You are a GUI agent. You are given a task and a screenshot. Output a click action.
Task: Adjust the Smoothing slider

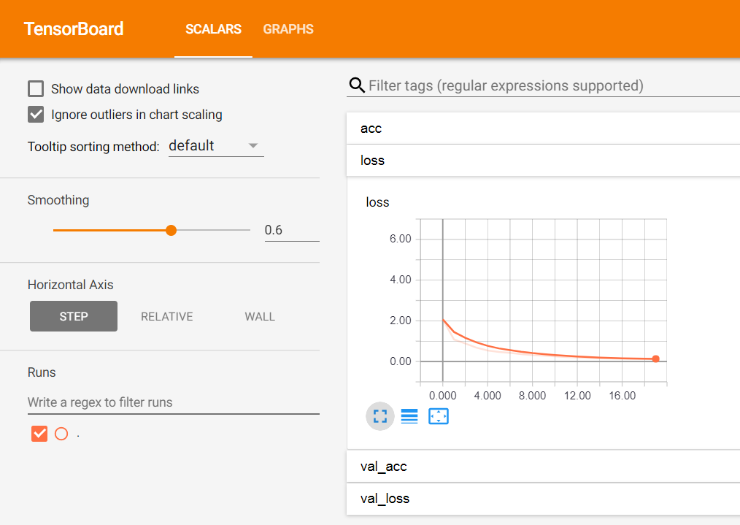[x=170, y=230]
